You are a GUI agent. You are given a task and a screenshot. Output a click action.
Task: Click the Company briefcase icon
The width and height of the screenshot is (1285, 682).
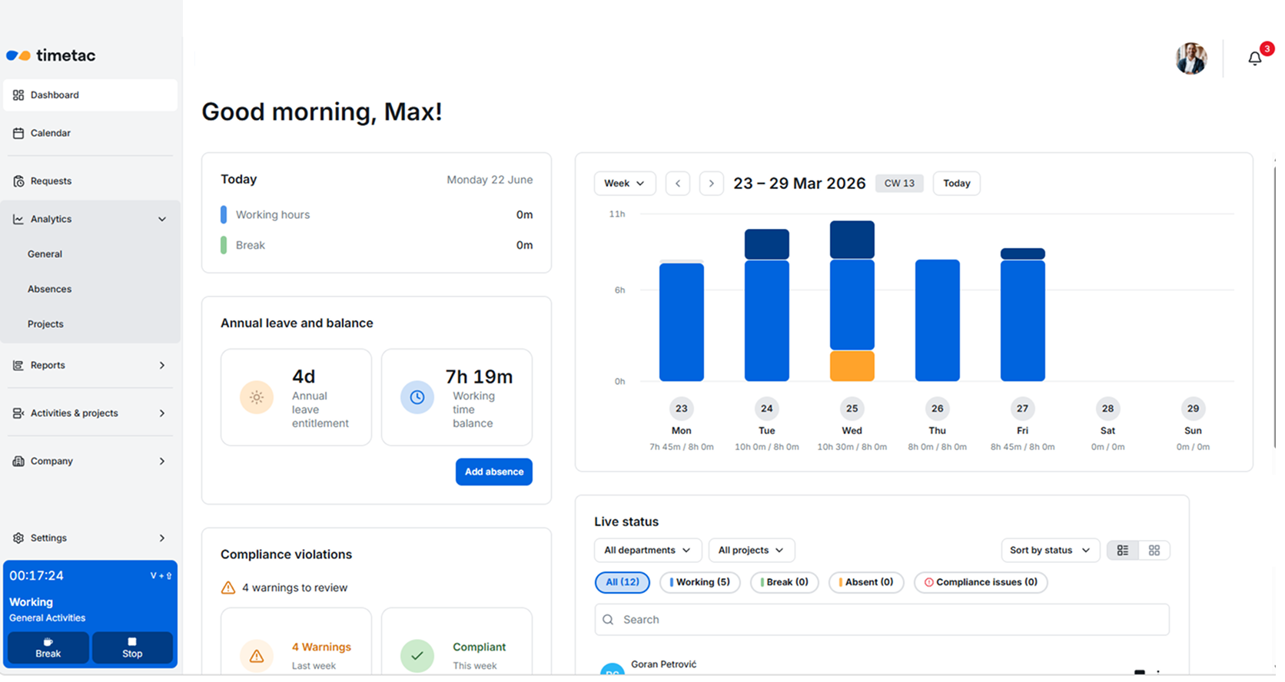pyautogui.click(x=18, y=462)
